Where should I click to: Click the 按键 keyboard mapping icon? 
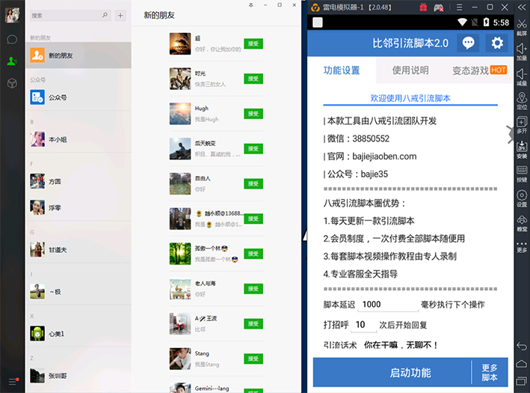[x=522, y=174]
